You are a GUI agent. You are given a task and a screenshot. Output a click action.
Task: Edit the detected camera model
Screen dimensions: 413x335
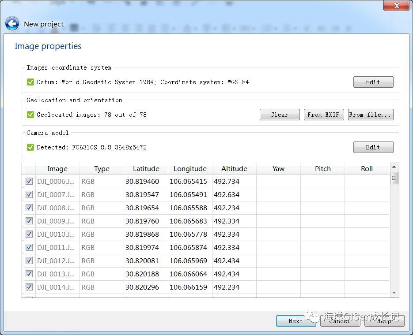(x=373, y=147)
